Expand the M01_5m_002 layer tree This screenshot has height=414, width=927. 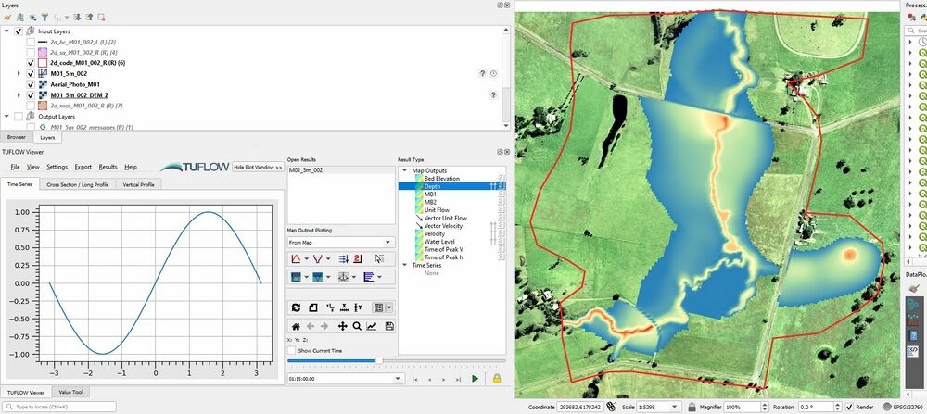point(19,73)
